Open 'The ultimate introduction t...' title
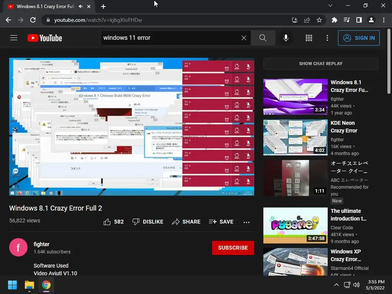This screenshot has height=294, width=392. tap(348, 215)
